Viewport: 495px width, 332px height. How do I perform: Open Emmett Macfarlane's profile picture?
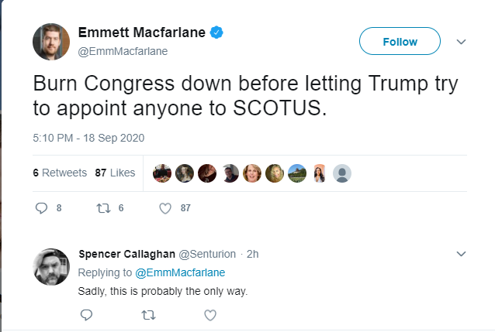coord(51,42)
